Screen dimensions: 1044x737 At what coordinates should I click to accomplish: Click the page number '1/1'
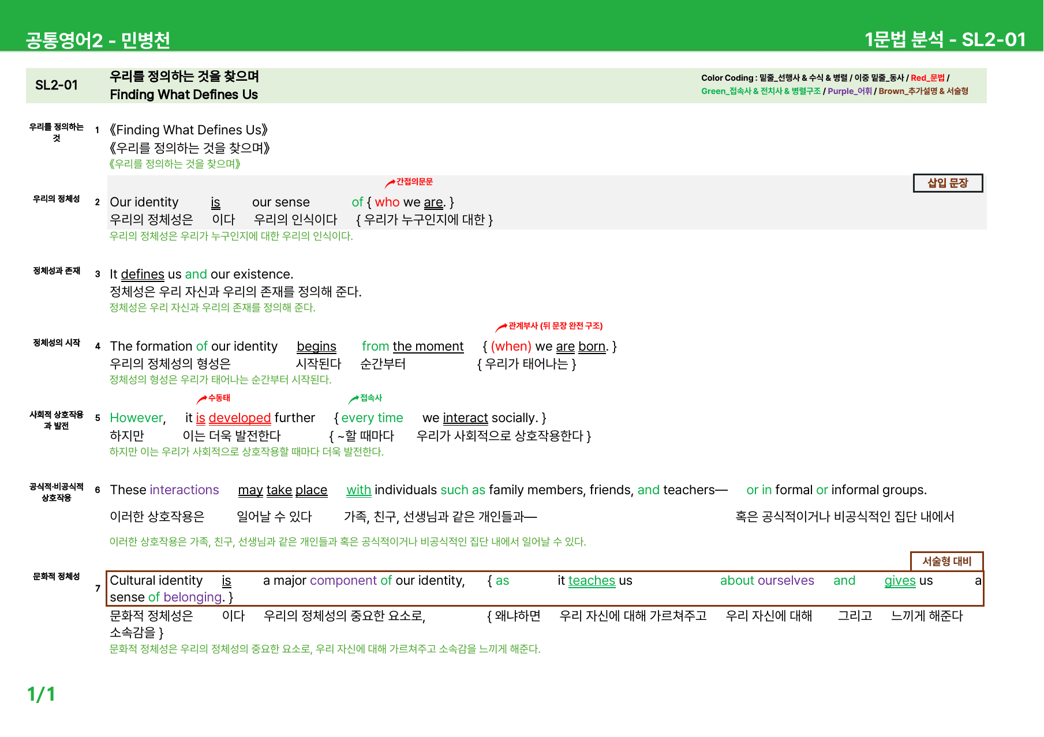pyautogui.click(x=42, y=694)
